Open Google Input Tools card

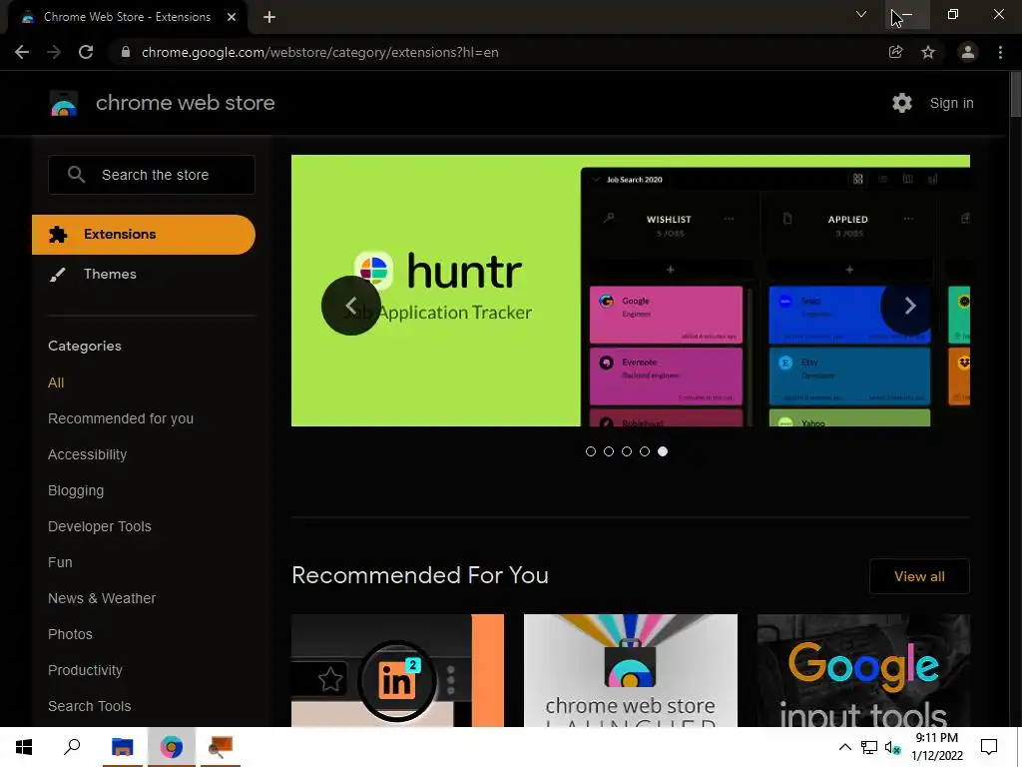pos(863,670)
